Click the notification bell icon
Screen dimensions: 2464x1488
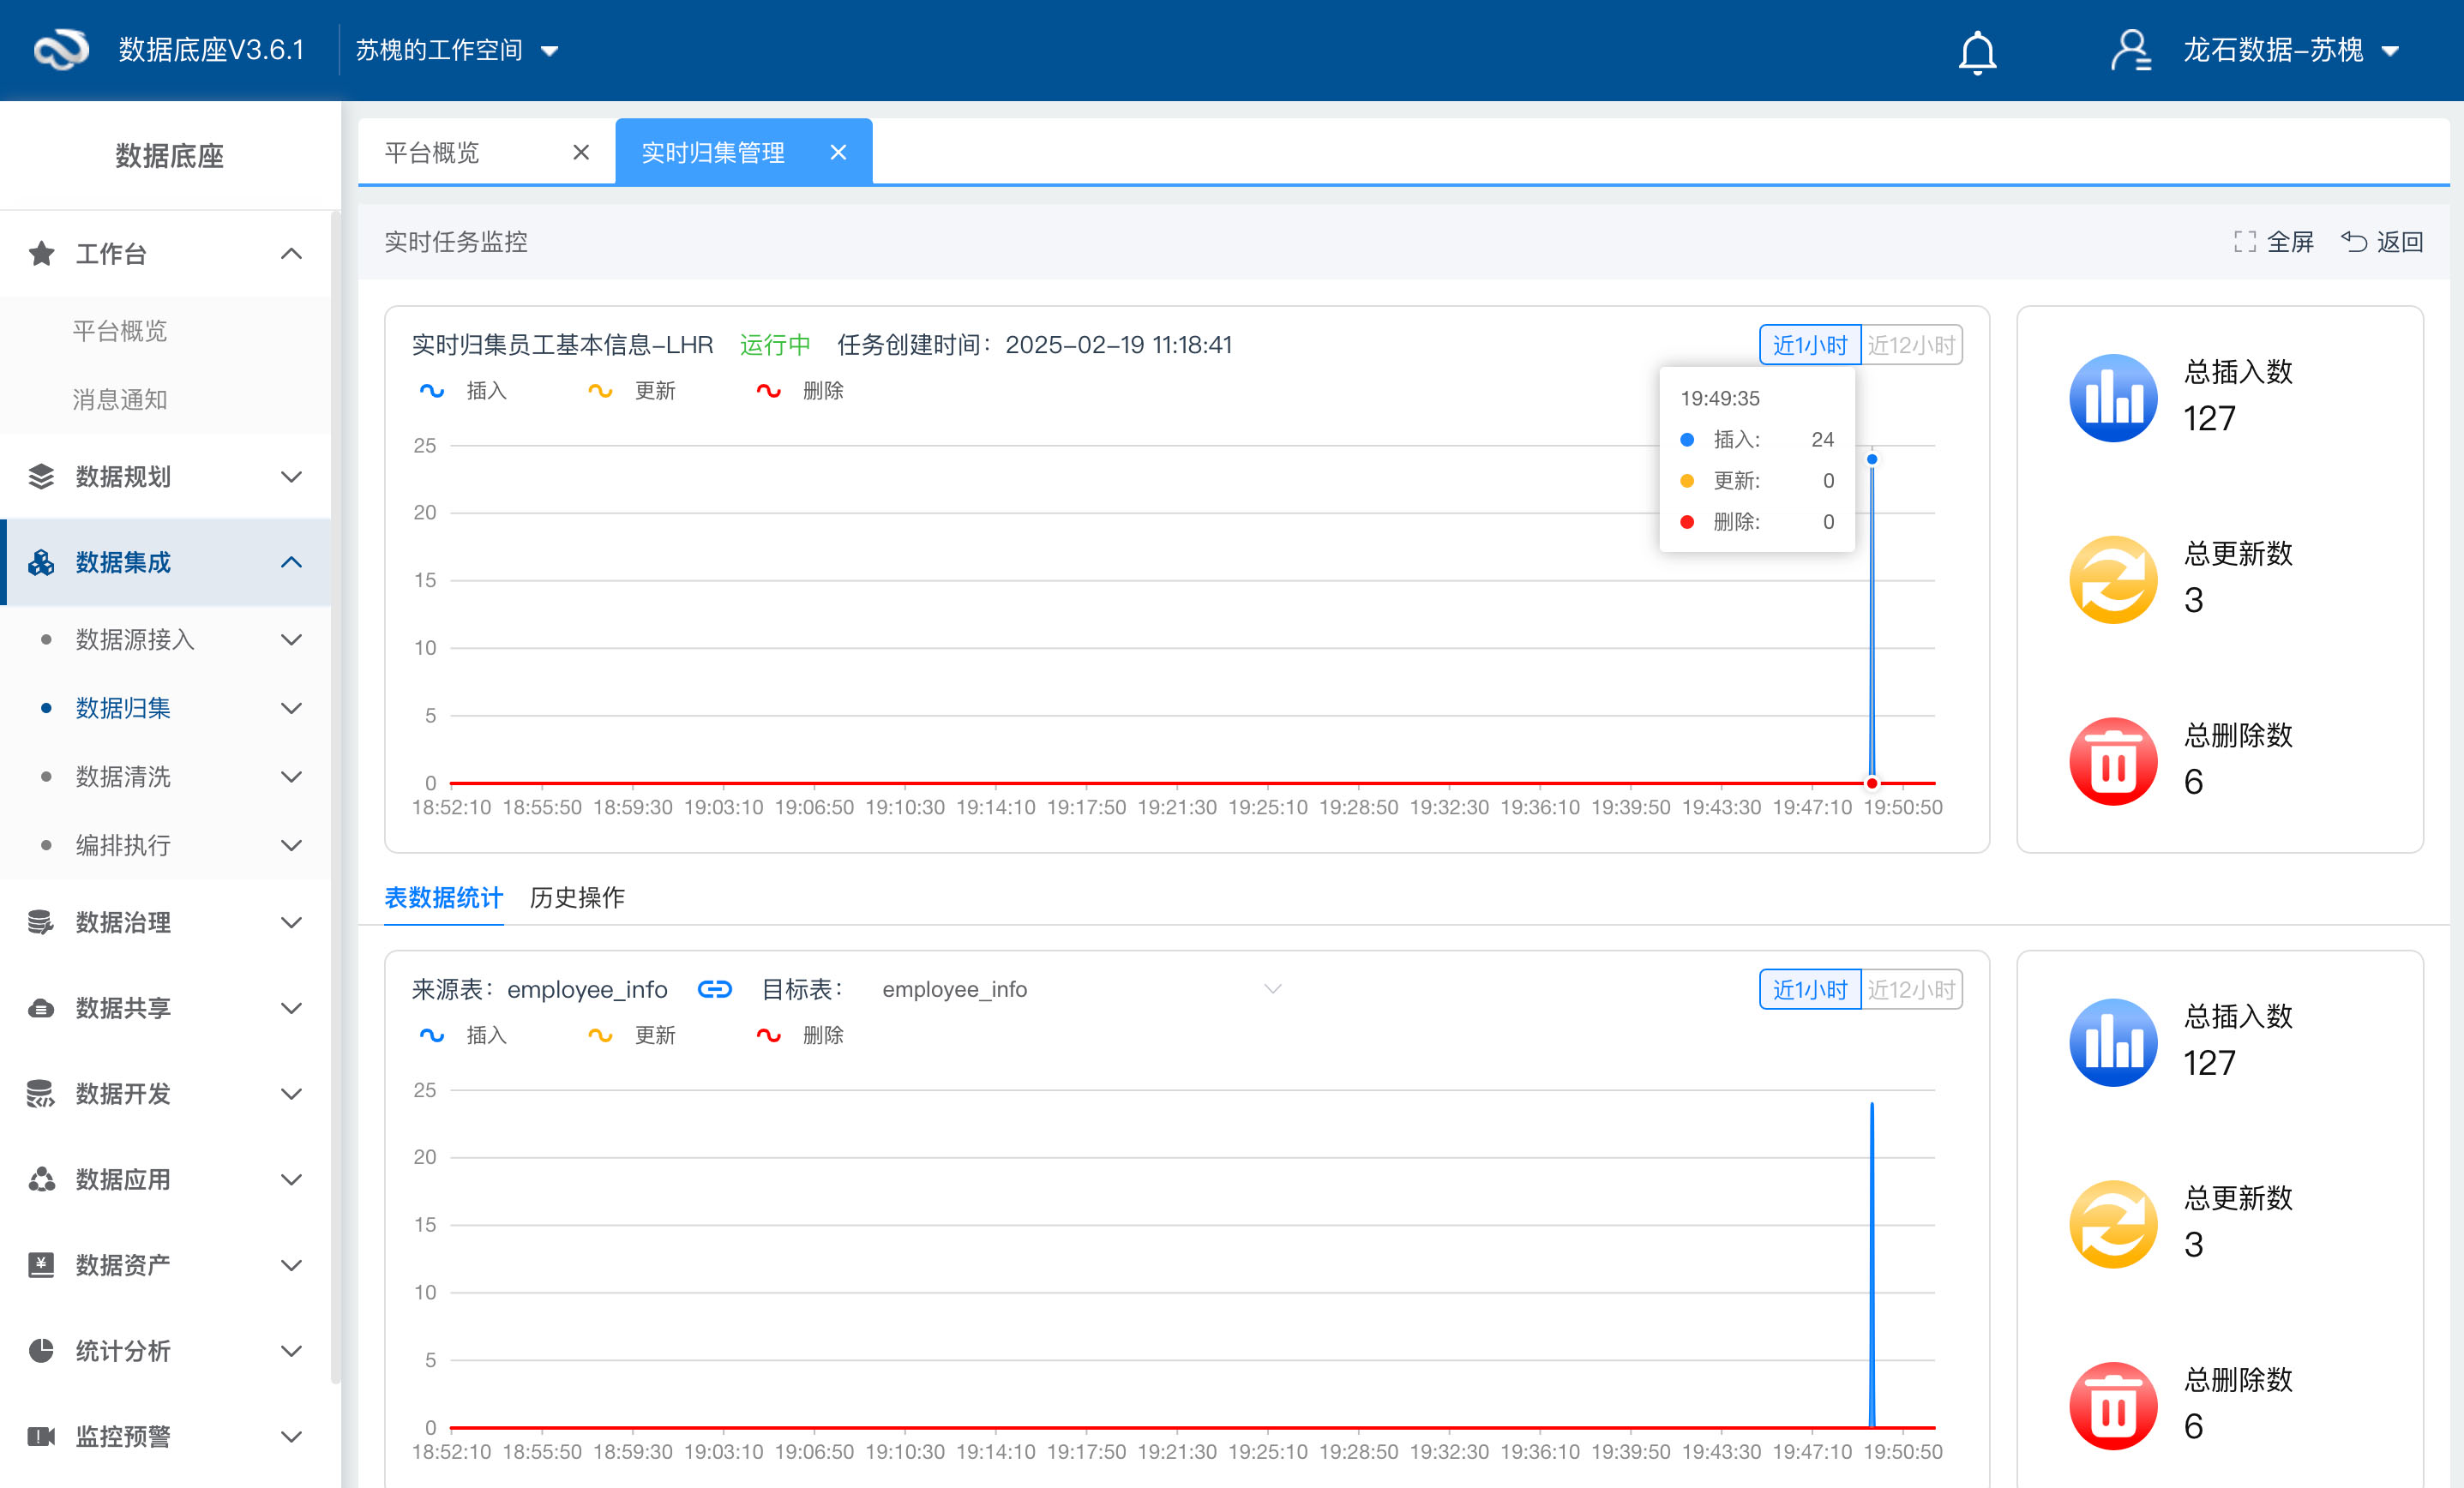[1976, 52]
